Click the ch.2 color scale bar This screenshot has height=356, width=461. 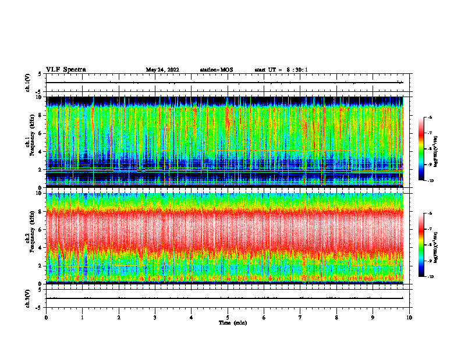[421, 245]
